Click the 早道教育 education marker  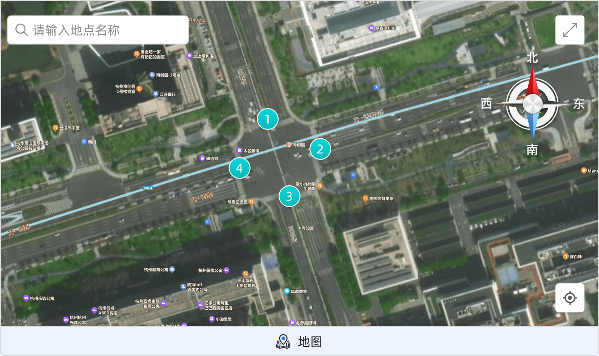pyautogui.click(x=287, y=291)
